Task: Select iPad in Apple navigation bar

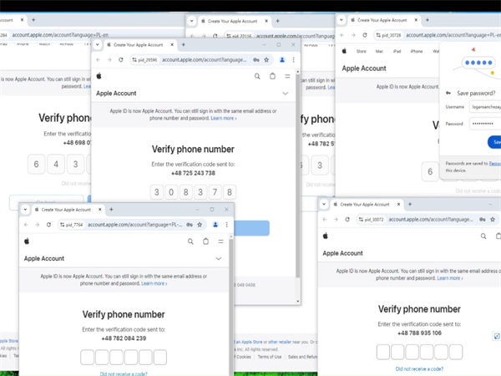Action: 397,51
